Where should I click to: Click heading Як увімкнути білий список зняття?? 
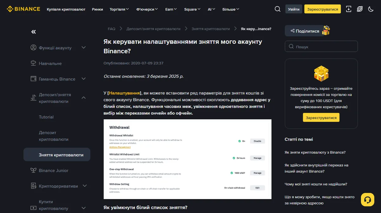(145, 207)
